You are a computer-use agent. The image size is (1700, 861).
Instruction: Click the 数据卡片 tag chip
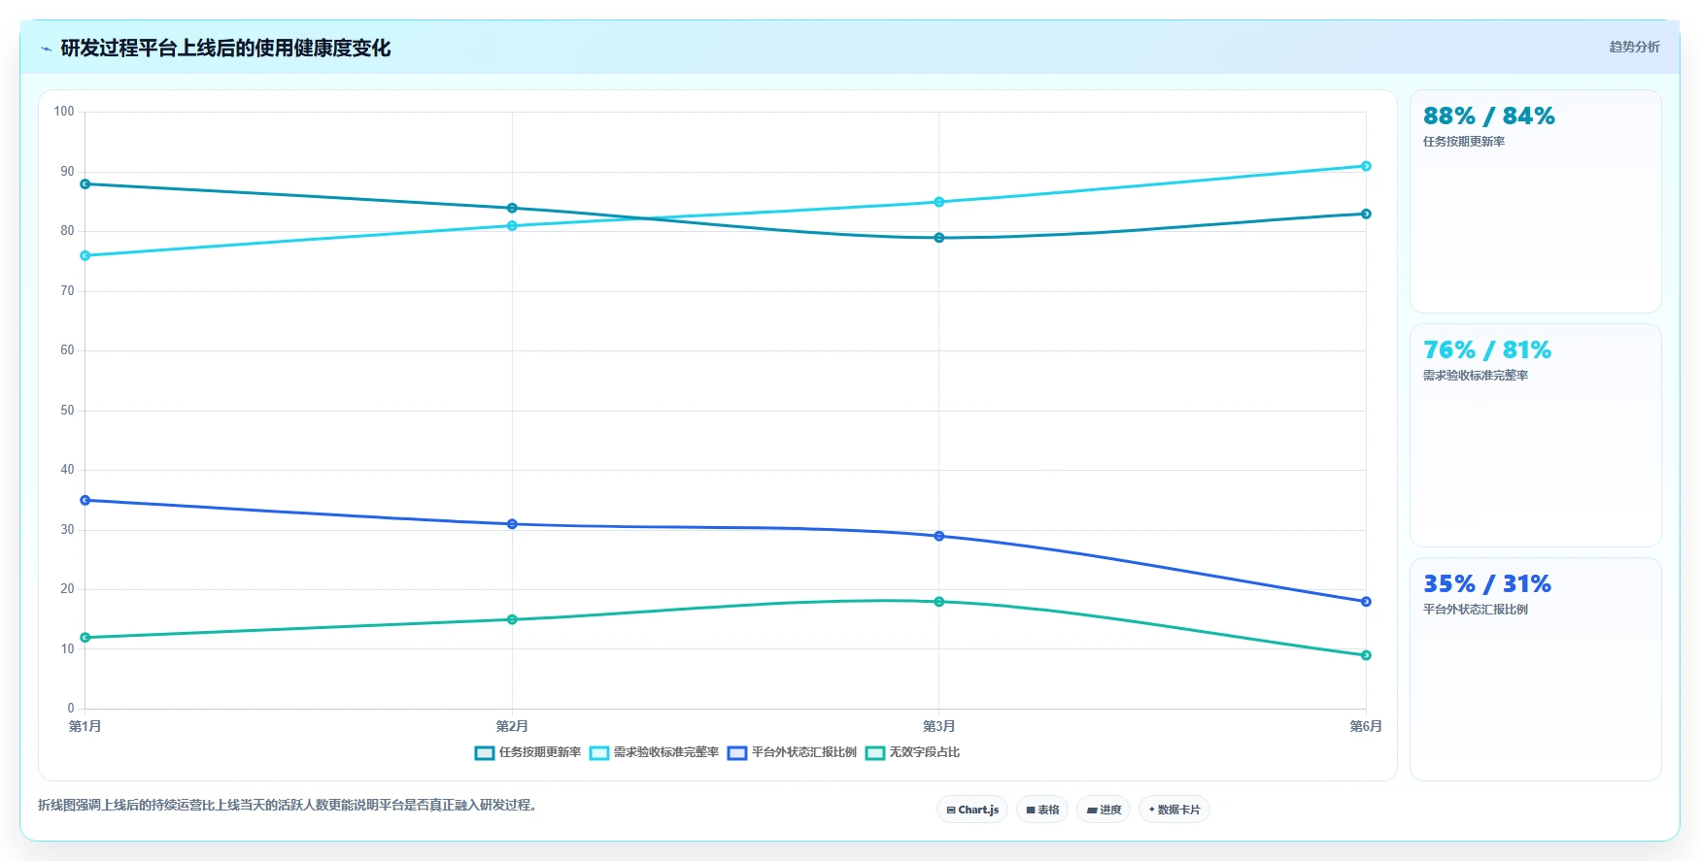point(1174,810)
